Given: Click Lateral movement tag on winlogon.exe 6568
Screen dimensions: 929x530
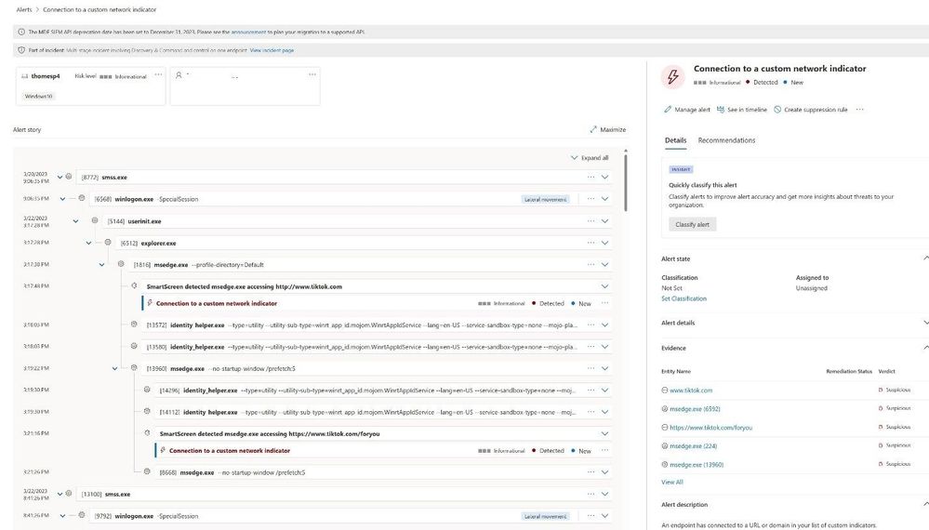Looking at the screenshot, I should click(x=545, y=200).
